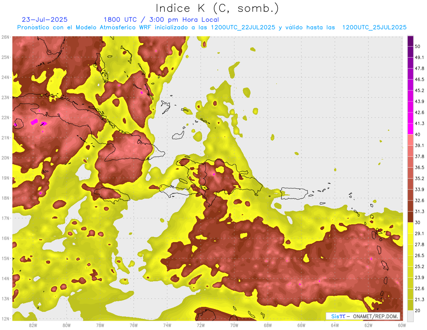The width and height of the screenshot is (427, 330).
Task: Click the 68W longitude label
Action: click(x=268, y=325)
